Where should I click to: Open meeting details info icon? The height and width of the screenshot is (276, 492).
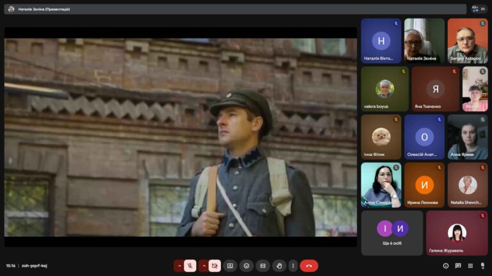446,266
